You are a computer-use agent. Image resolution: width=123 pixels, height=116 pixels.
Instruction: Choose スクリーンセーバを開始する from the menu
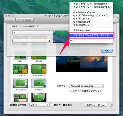pos(91,4)
